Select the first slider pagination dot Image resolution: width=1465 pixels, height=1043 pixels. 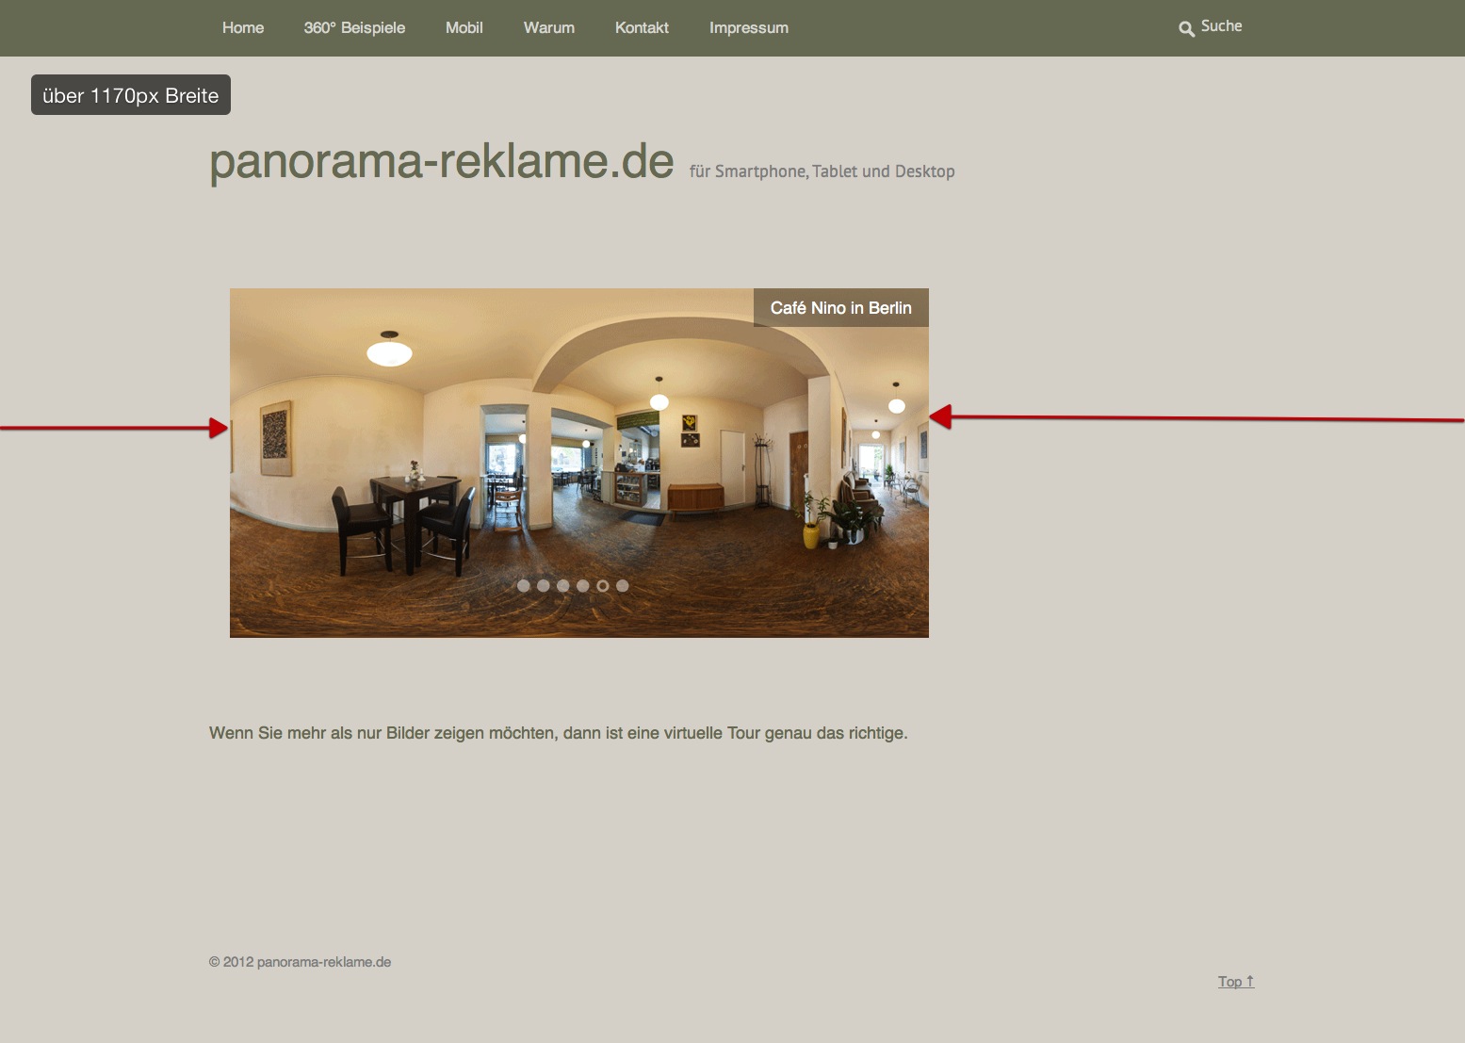pos(524,586)
